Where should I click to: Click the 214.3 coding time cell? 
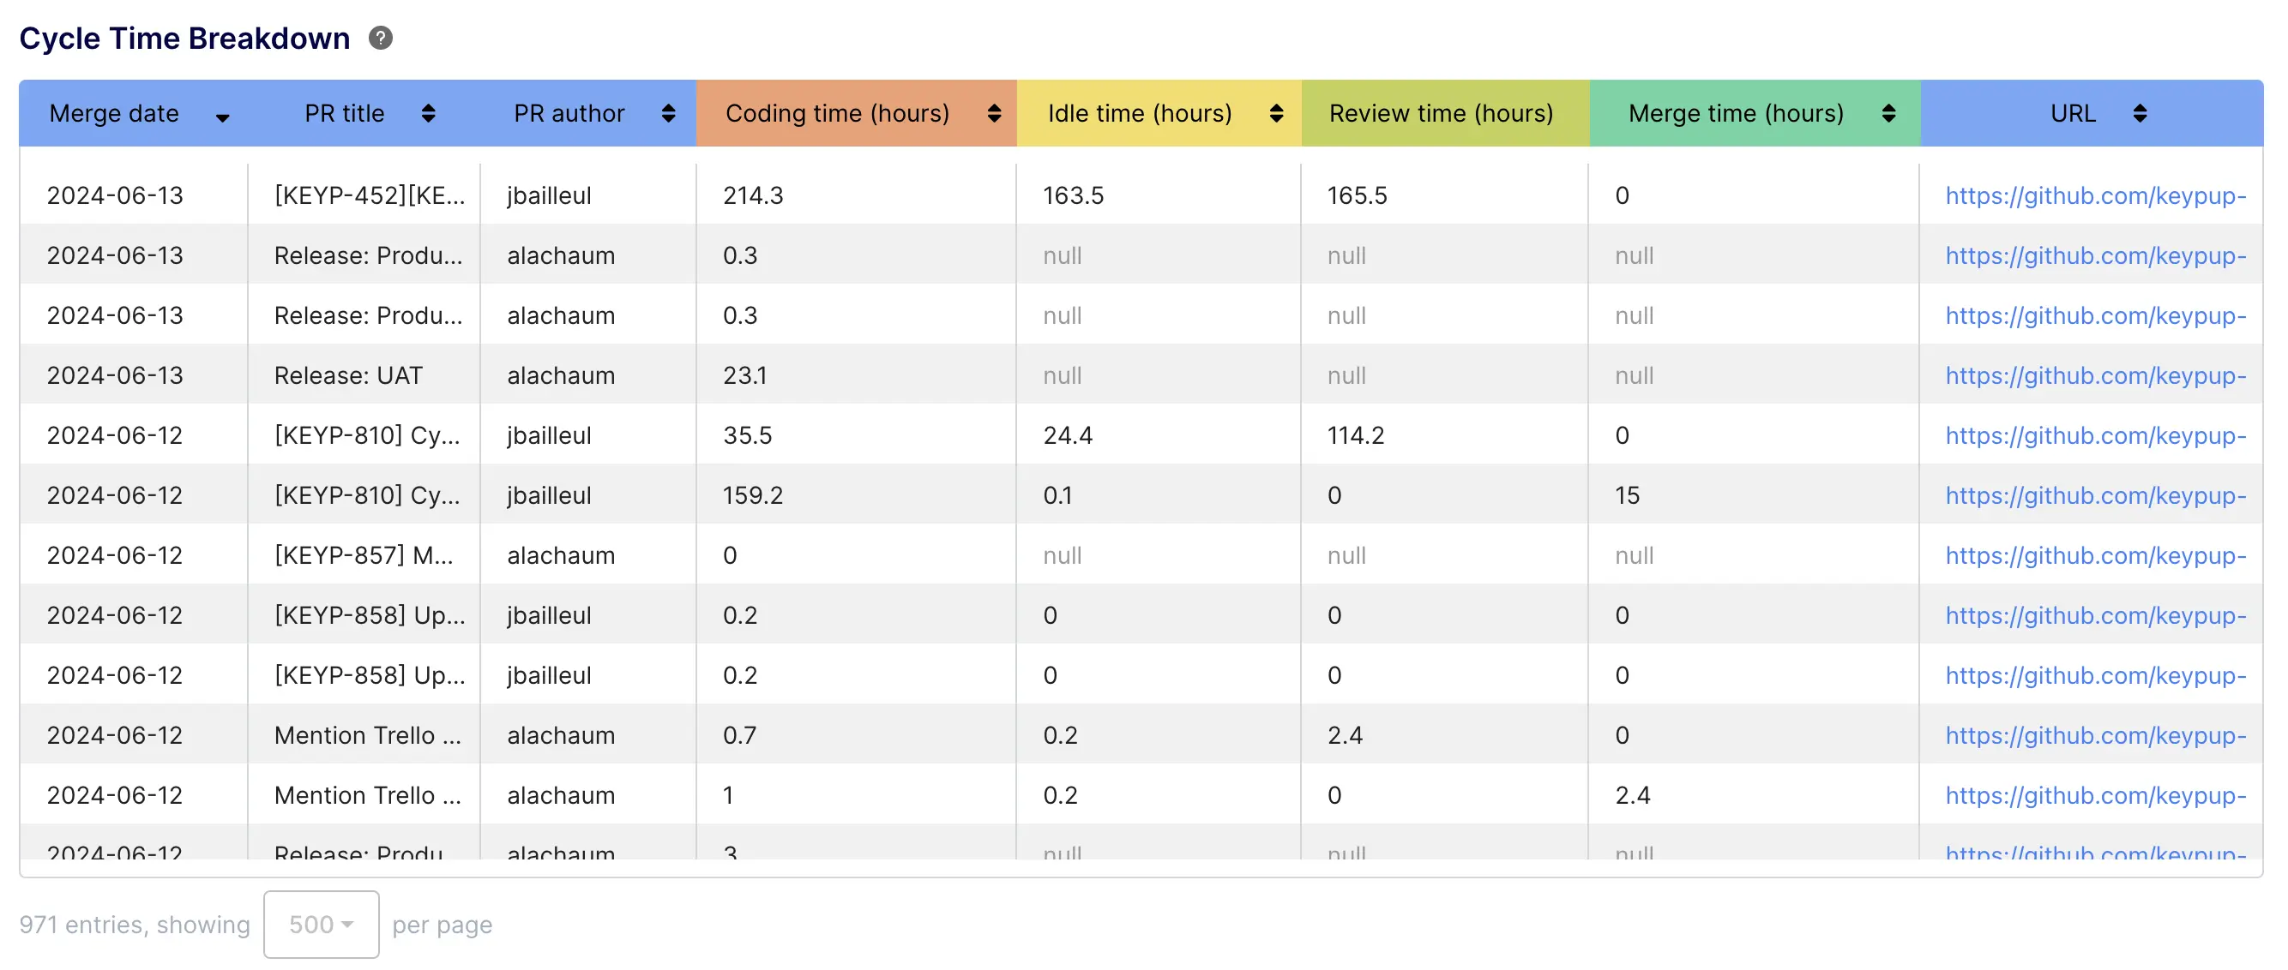(x=753, y=195)
